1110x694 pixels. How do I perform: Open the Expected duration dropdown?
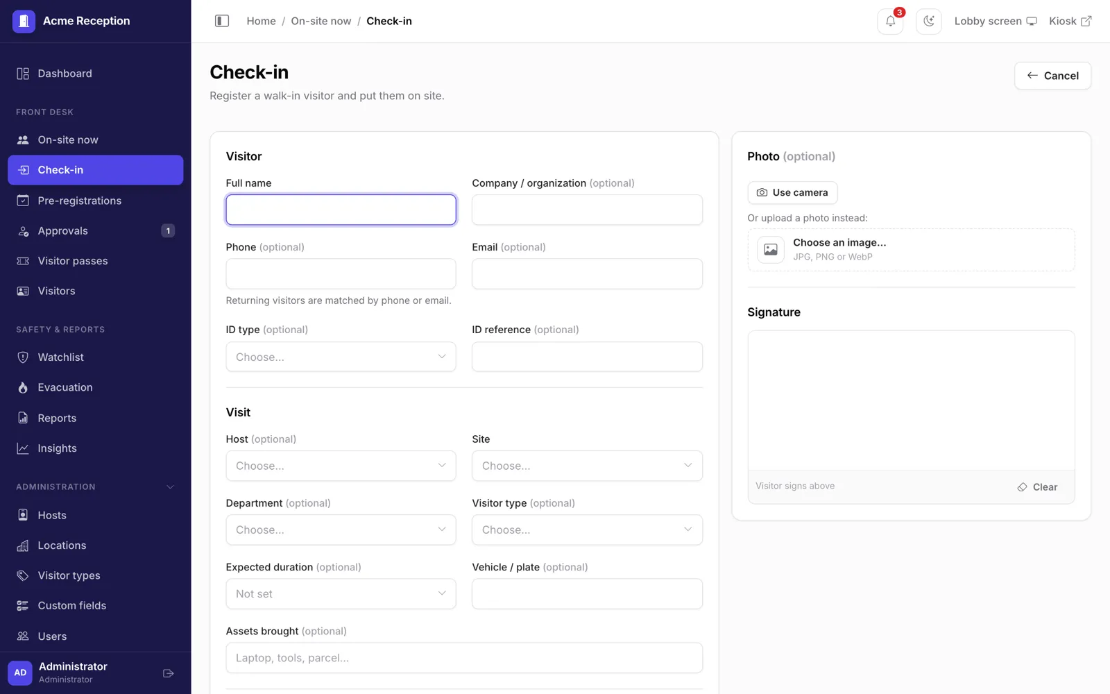tap(341, 594)
